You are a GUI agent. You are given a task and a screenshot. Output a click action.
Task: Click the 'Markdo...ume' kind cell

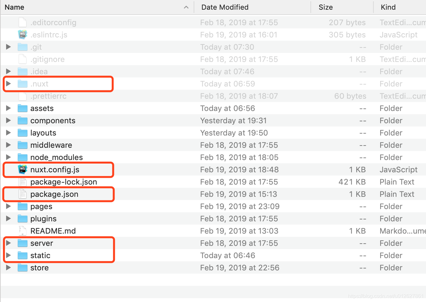click(x=403, y=231)
